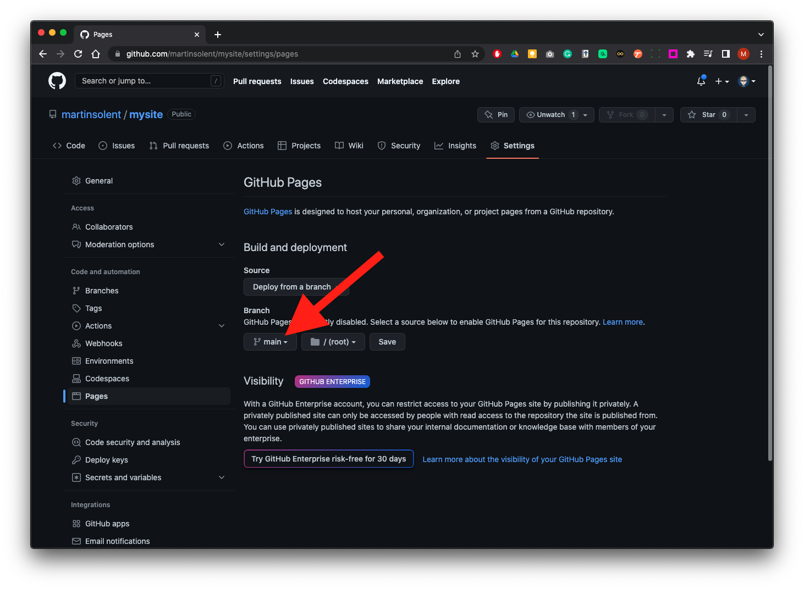Open the notifications bell icon

(x=701, y=81)
